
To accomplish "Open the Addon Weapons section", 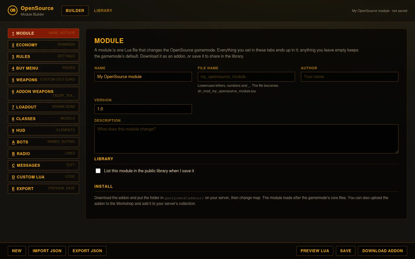I will 43,94.
